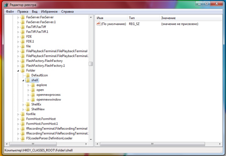Viewport: 226px width, 156px height.
Task: Click the explore key folder icon
Action: (x=33, y=85)
